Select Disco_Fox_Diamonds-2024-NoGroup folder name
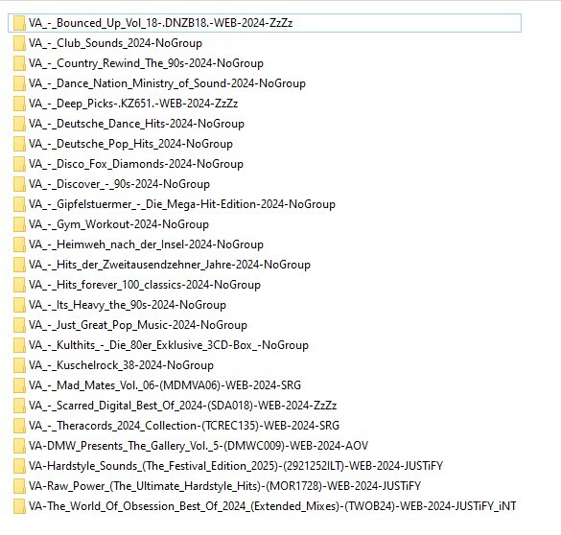561x535 pixels. click(x=136, y=164)
